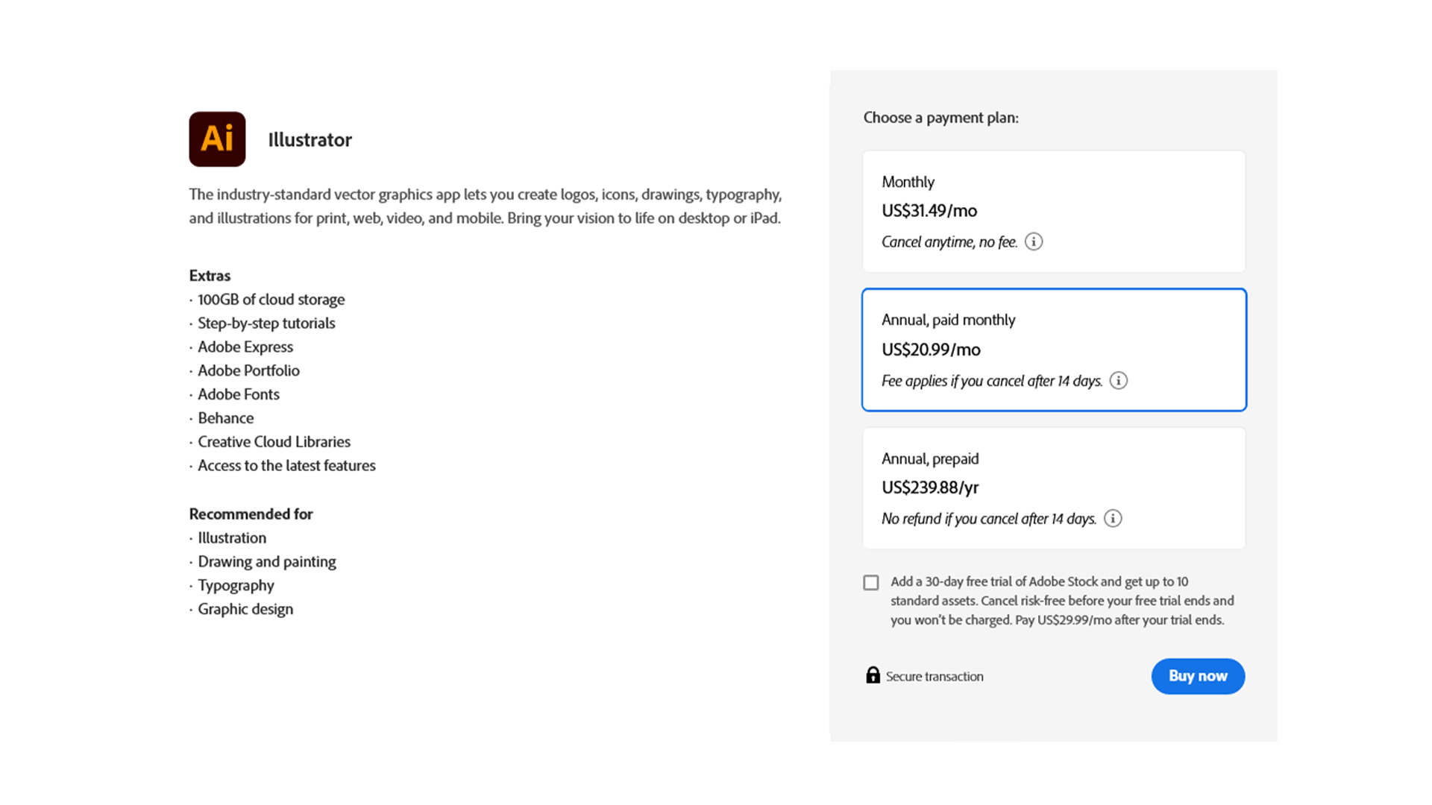1432x805 pixels.
Task: Click "100GB of cloud storage" list item
Action: pyautogui.click(x=271, y=300)
